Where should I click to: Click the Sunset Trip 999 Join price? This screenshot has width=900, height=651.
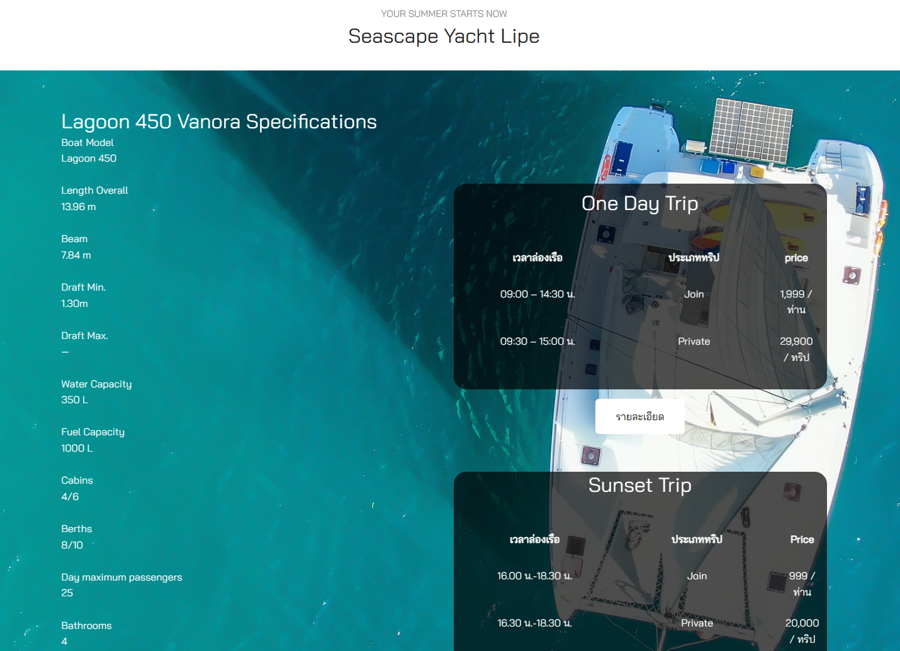802,584
